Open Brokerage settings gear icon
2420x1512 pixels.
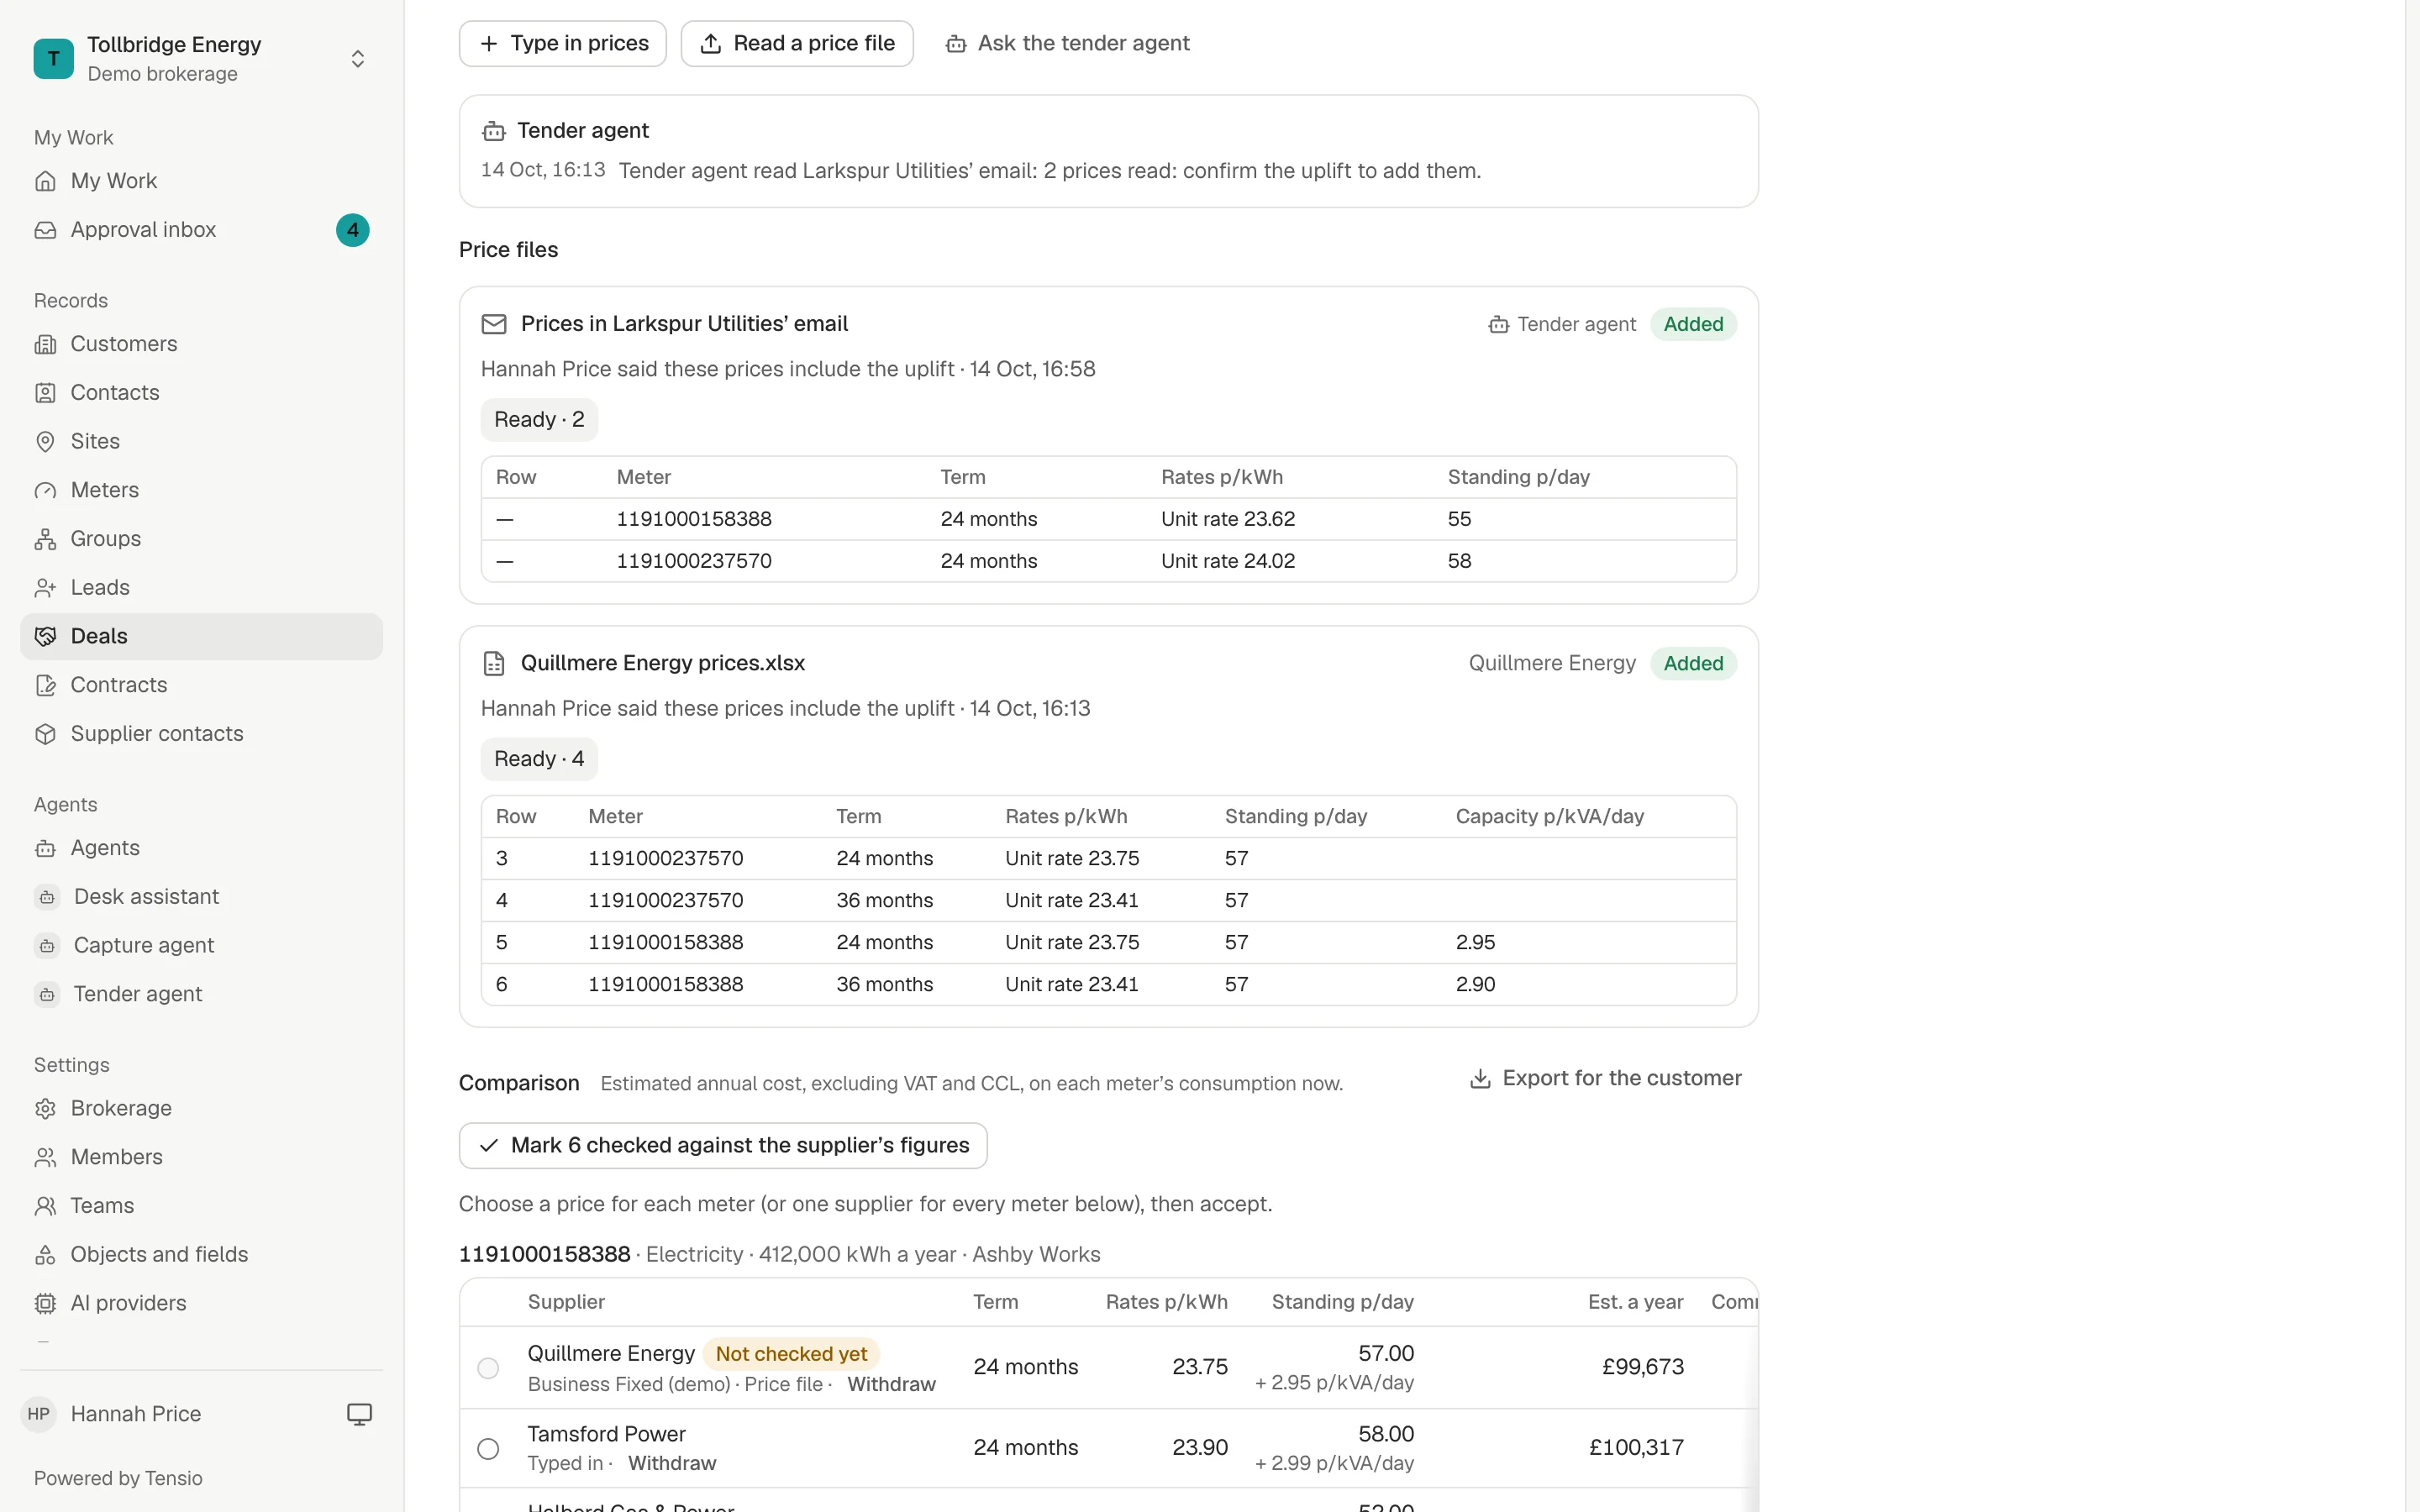coord(45,1108)
